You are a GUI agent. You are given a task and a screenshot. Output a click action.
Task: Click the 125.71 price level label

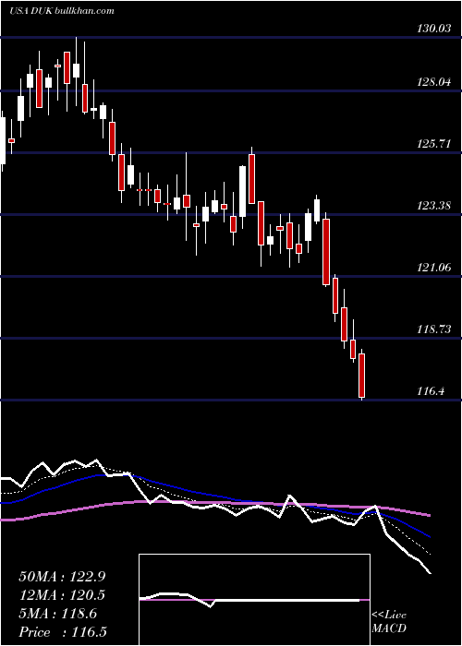coord(432,144)
